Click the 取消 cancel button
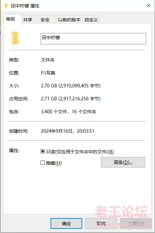This screenshot has height=233, width=155. pos(101,223)
